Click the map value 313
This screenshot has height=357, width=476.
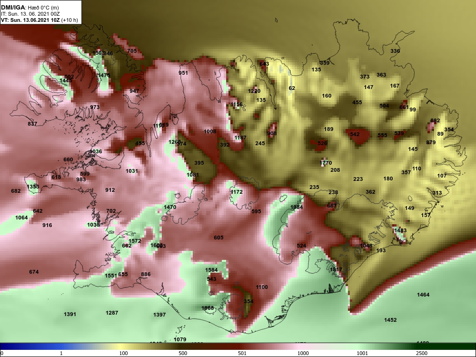point(437,193)
